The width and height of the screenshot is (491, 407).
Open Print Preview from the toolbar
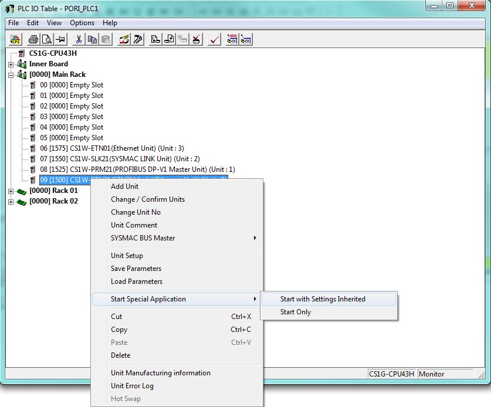tap(47, 39)
